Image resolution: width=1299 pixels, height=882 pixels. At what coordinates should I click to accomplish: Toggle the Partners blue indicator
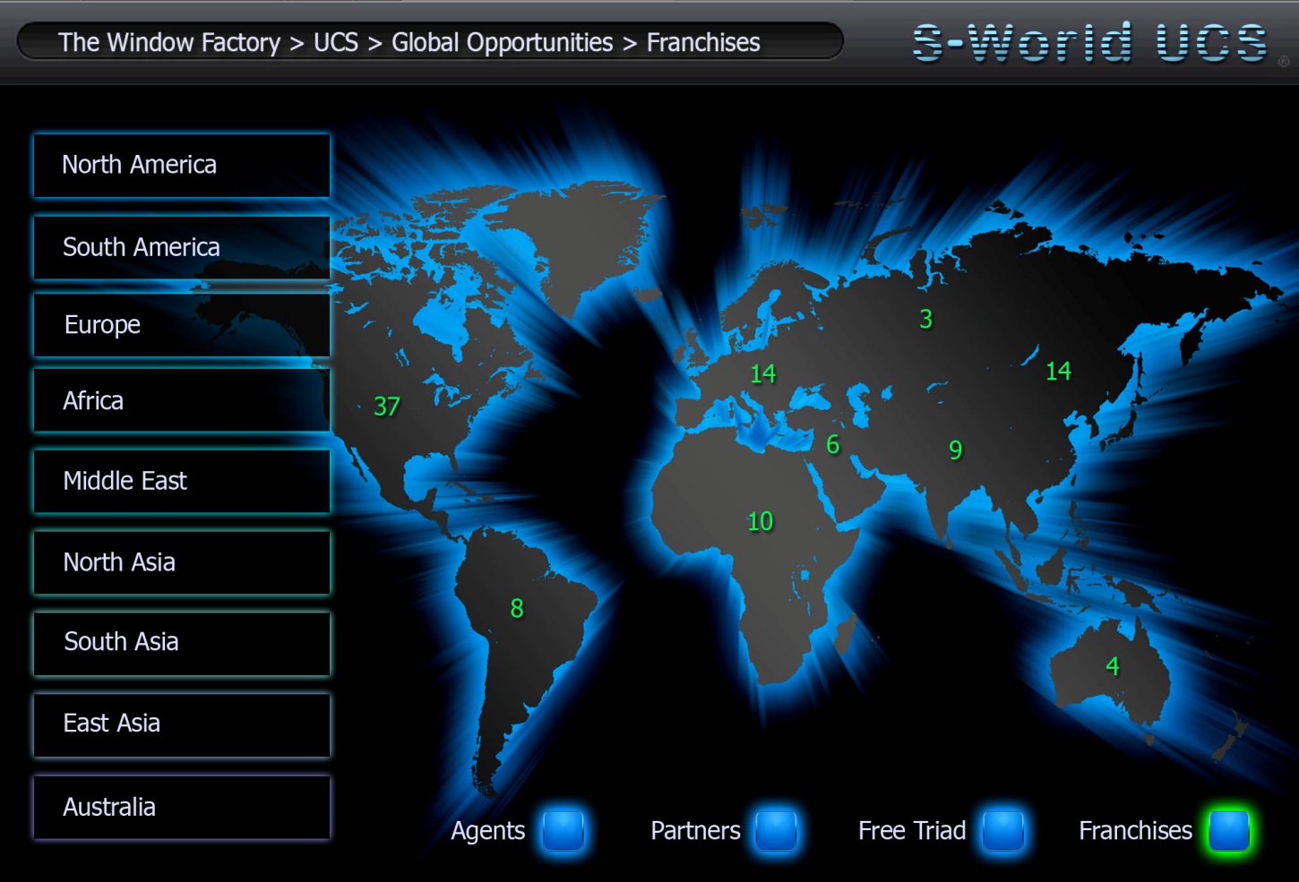coord(776,830)
